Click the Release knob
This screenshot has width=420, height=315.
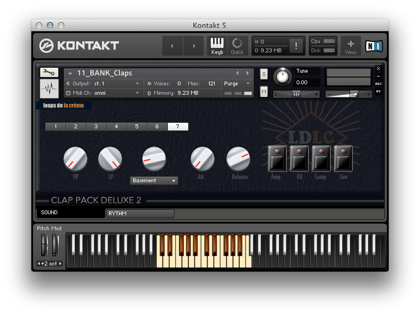(x=238, y=159)
